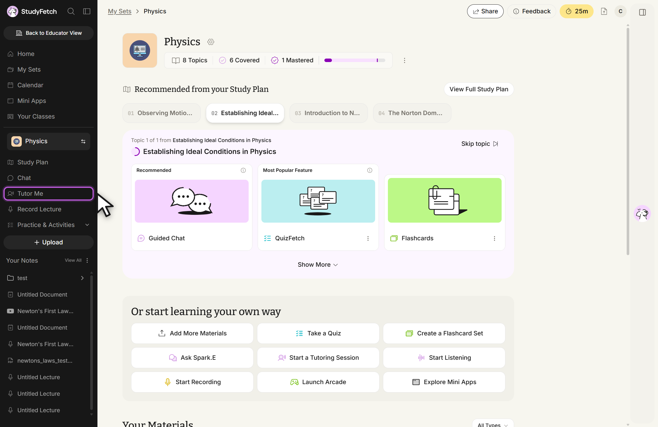Select the 02 Establishing Ideal tab
Viewport: 658px width, 427px height.
[x=245, y=113]
